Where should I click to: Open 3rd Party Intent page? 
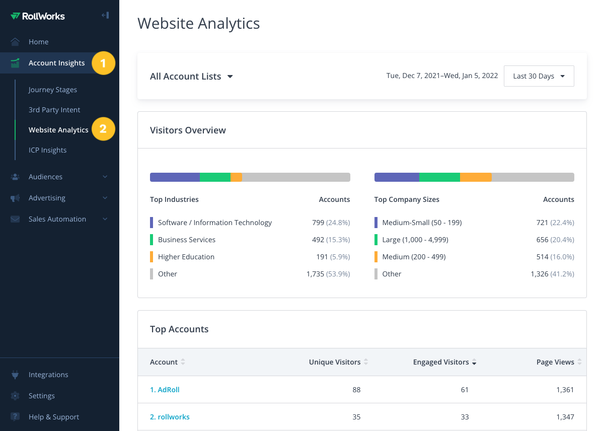(54, 110)
